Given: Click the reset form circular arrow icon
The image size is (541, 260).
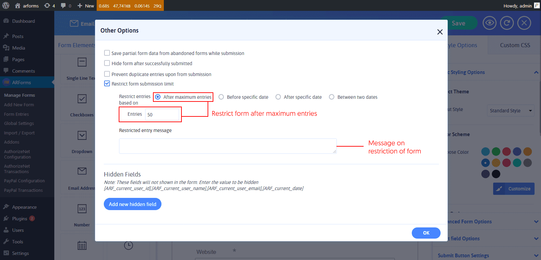Looking at the screenshot, I should pyautogui.click(x=507, y=23).
